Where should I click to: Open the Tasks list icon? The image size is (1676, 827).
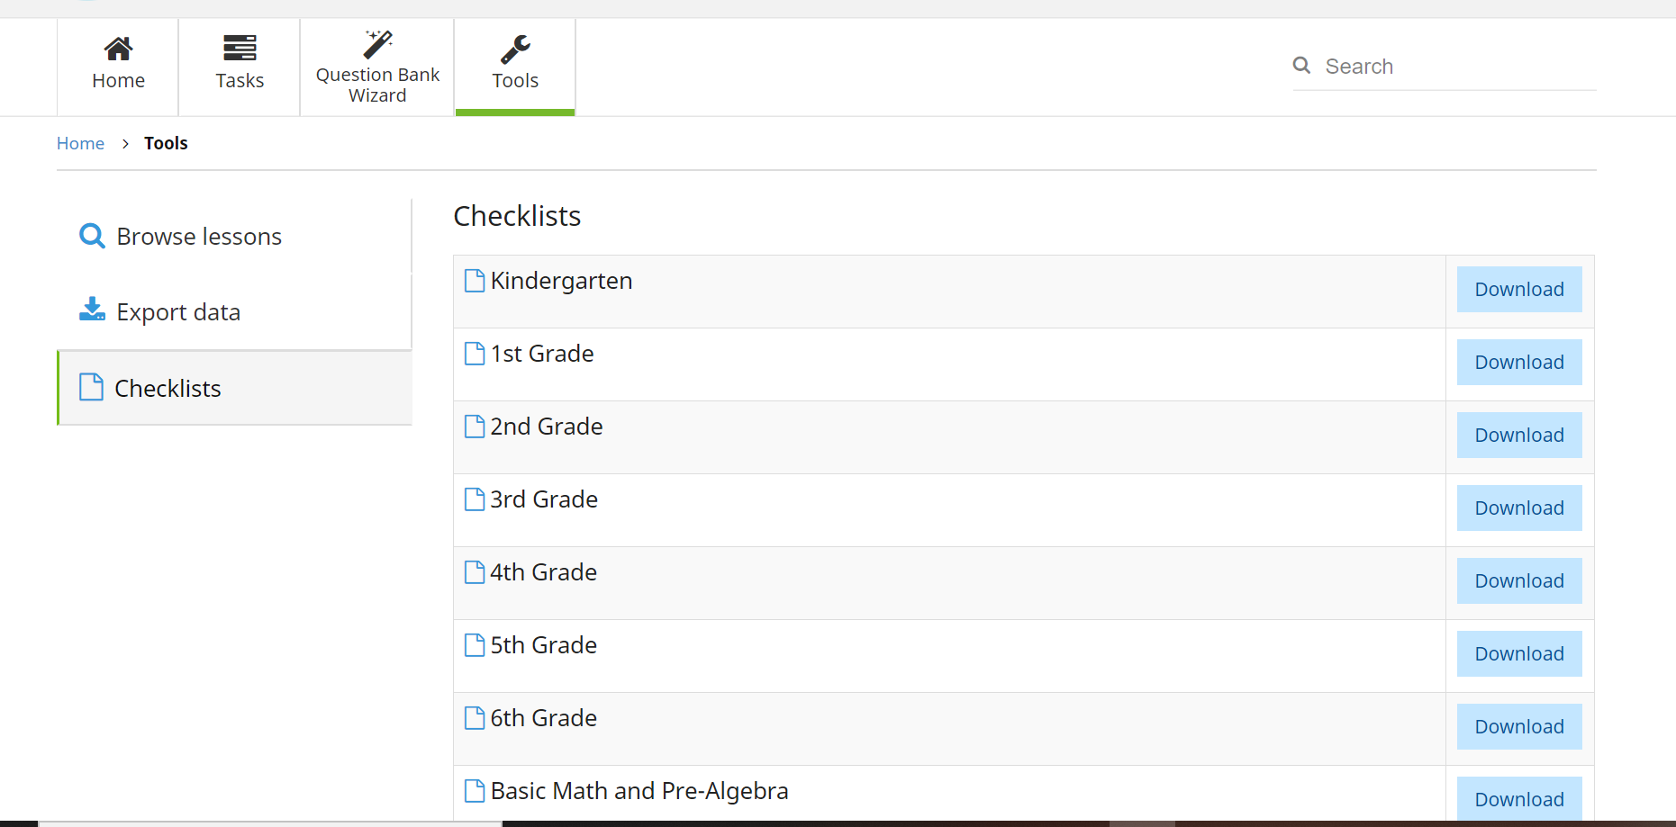tap(240, 48)
